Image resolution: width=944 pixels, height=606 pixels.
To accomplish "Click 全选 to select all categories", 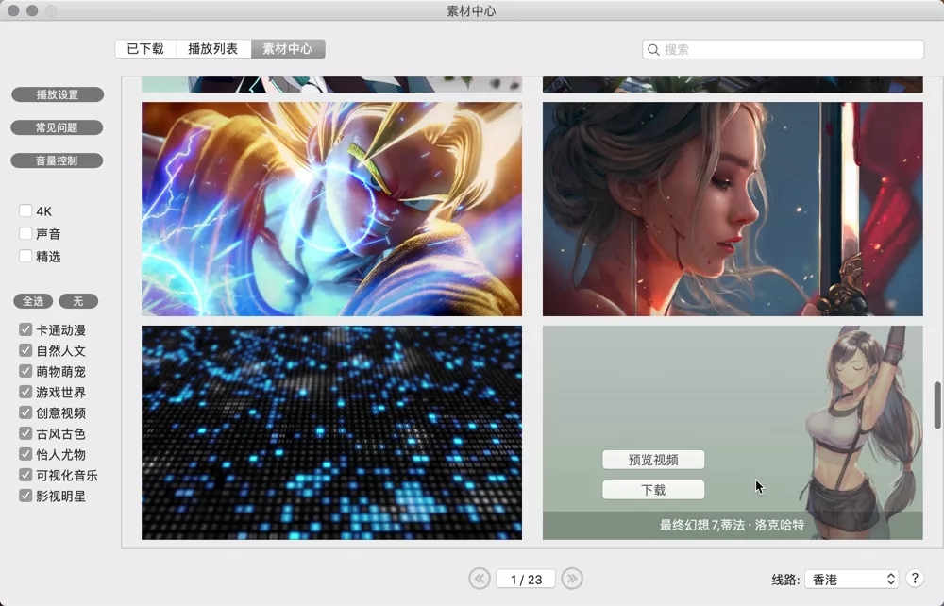I will [x=33, y=301].
